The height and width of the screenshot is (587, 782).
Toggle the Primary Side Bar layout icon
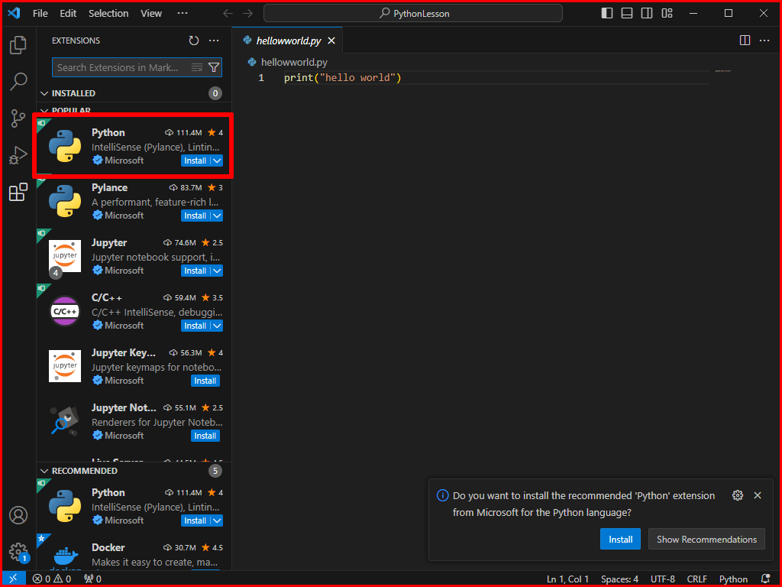pos(607,14)
